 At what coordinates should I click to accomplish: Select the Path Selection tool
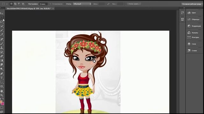tap(2, 82)
